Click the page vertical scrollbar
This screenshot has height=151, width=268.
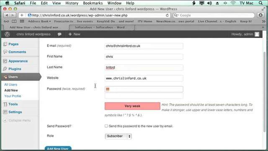(x=265, y=91)
